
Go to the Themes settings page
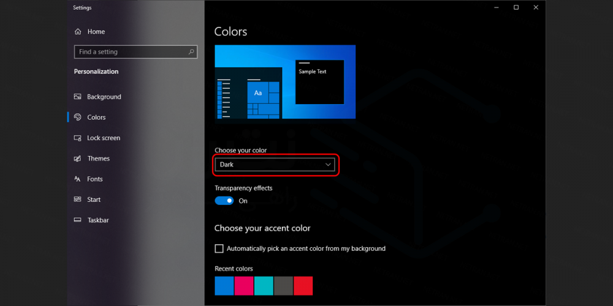point(98,159)
